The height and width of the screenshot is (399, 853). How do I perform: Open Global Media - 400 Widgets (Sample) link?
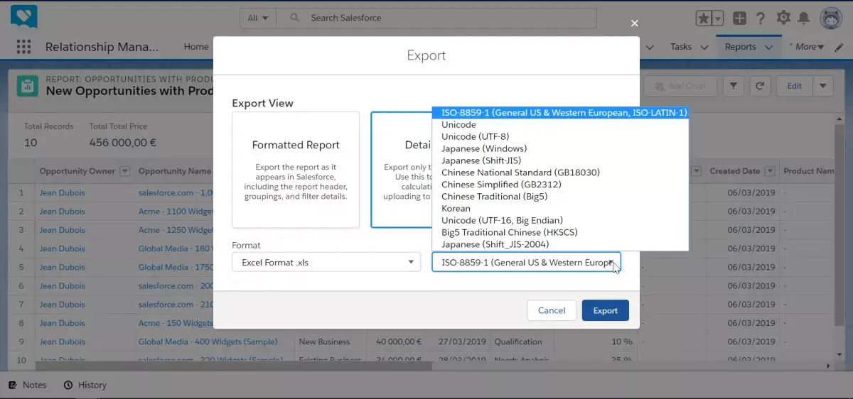208,341
